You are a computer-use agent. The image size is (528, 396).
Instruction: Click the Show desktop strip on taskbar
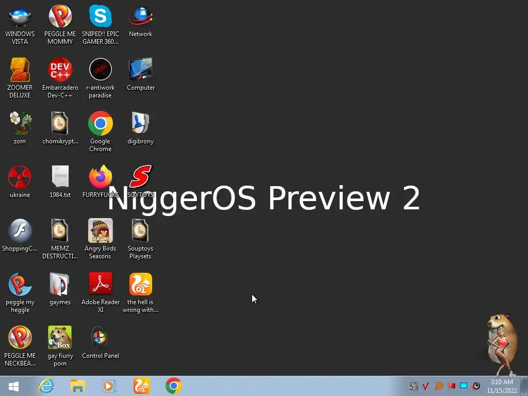pyautogui.click(x=525, y=386)
